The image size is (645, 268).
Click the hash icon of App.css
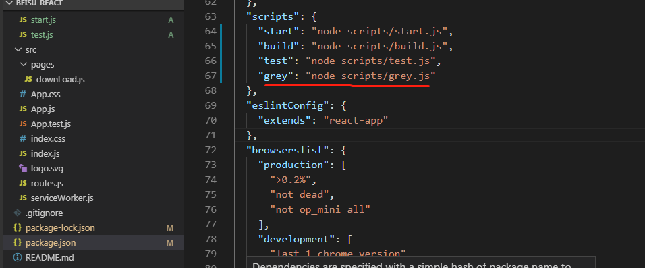click(23, 95)
